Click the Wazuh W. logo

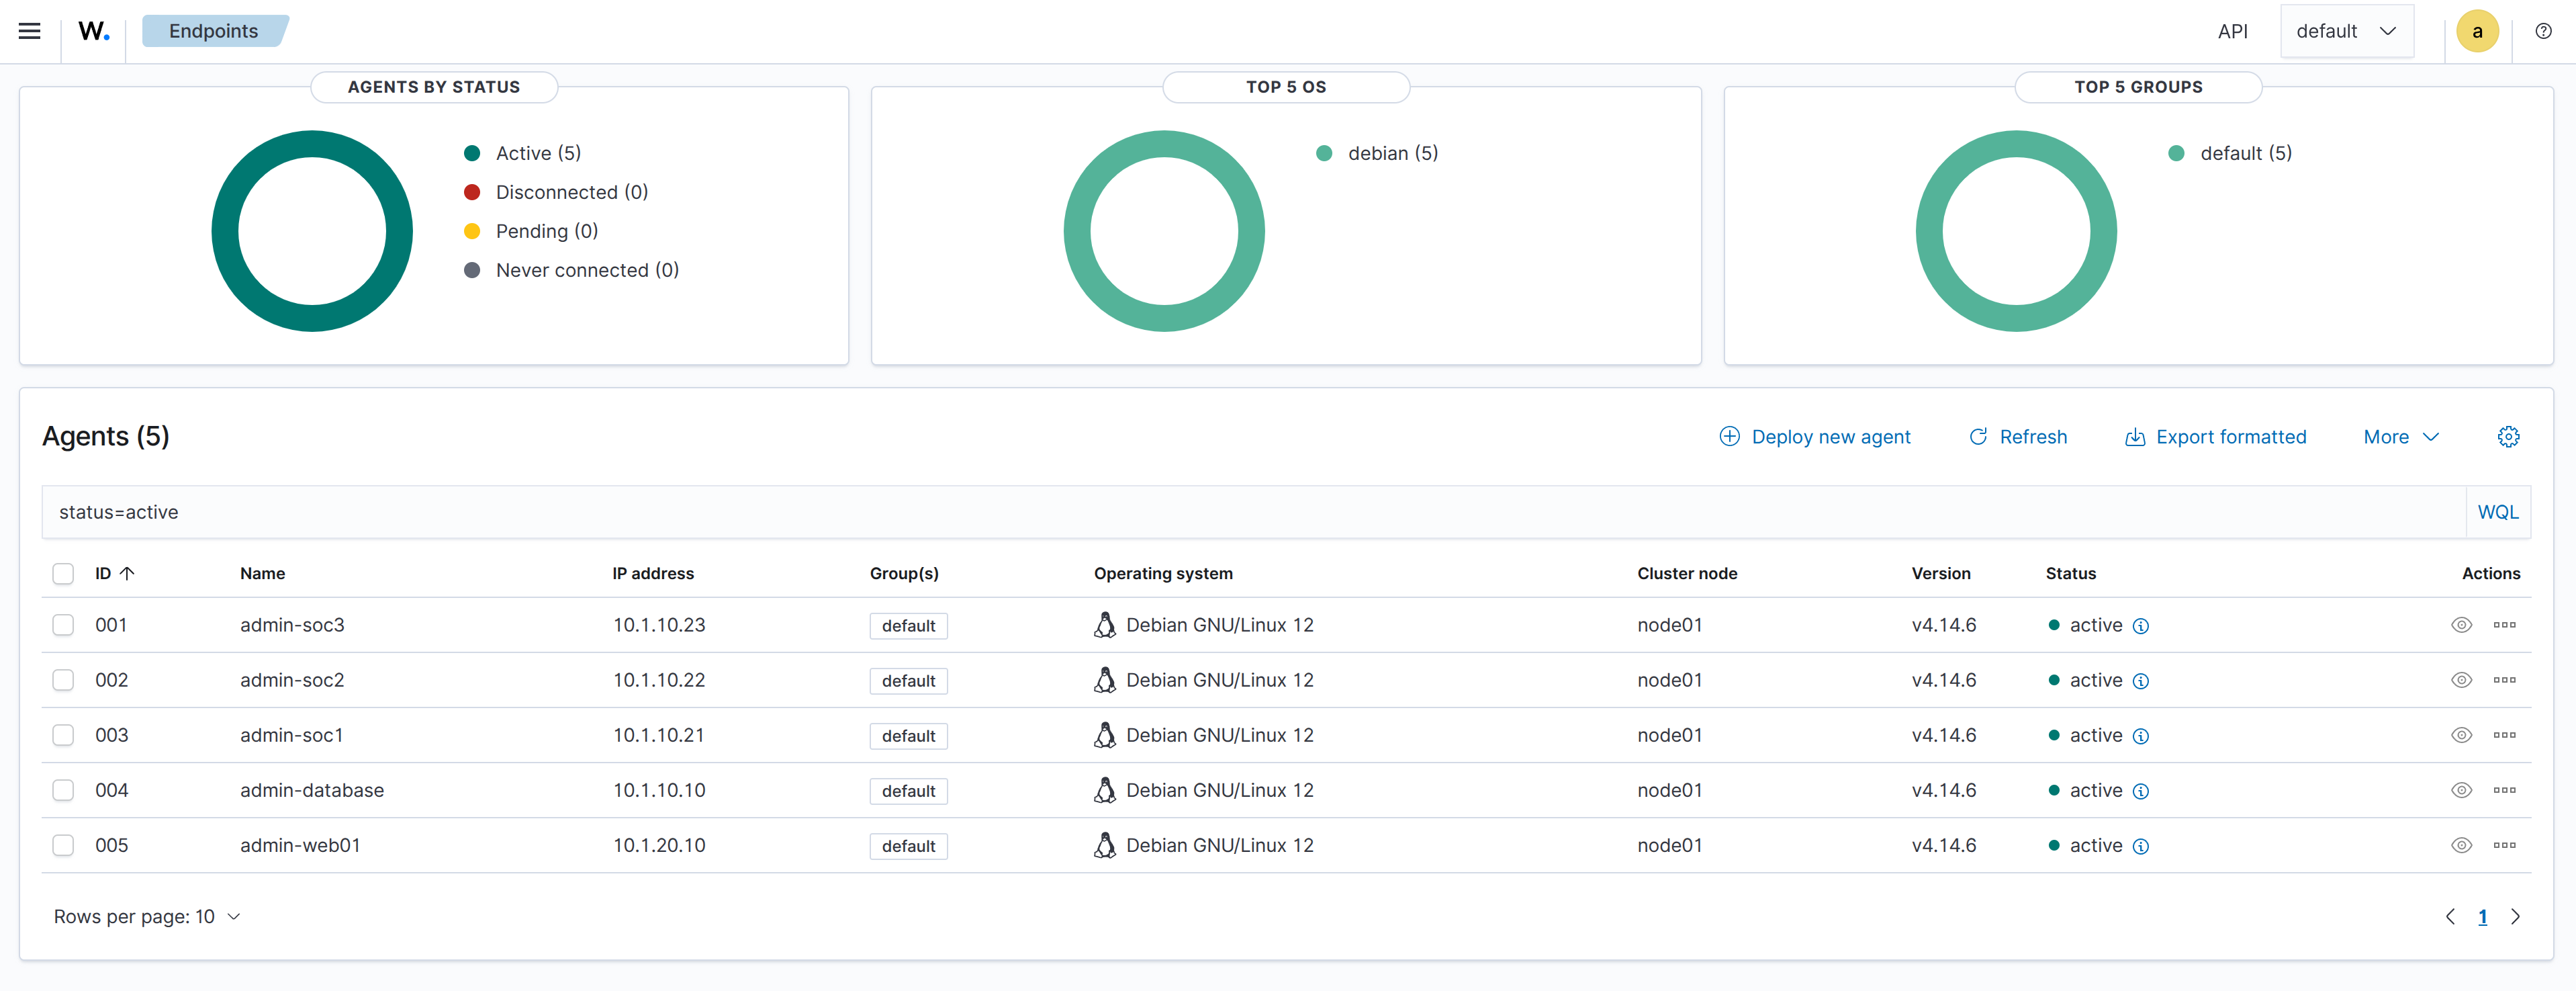94,31
